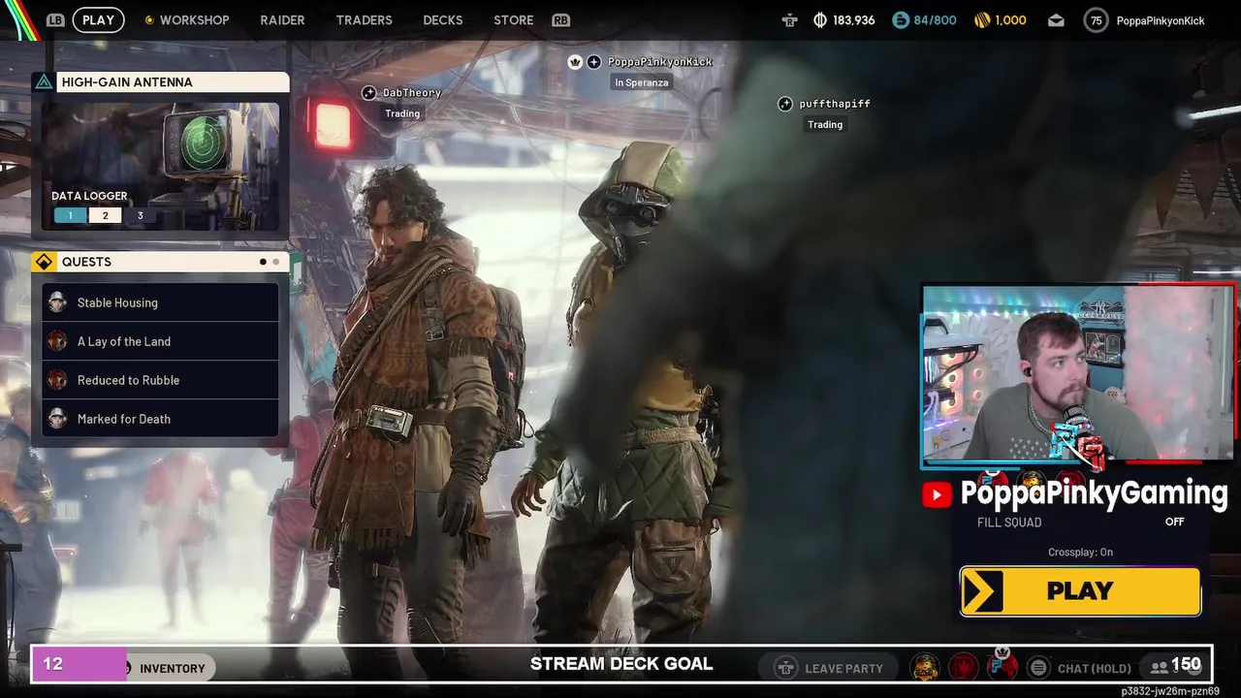Click the crowned blue P party leader avatar
The width and height of the screenshot is (1241, 698).
coord(1002,666)
